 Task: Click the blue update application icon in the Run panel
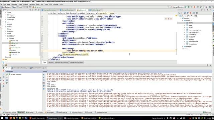click(x=4, y=74)
